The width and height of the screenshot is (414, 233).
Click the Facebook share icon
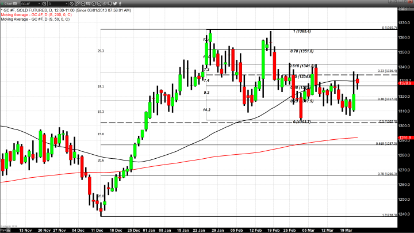(120, 3)
